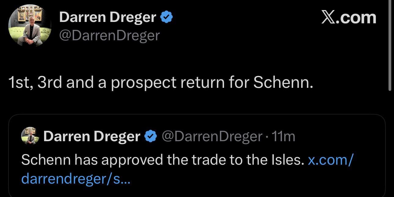Click the verified badge beside the main author name
Screen dimensions: 394x197
167,17
